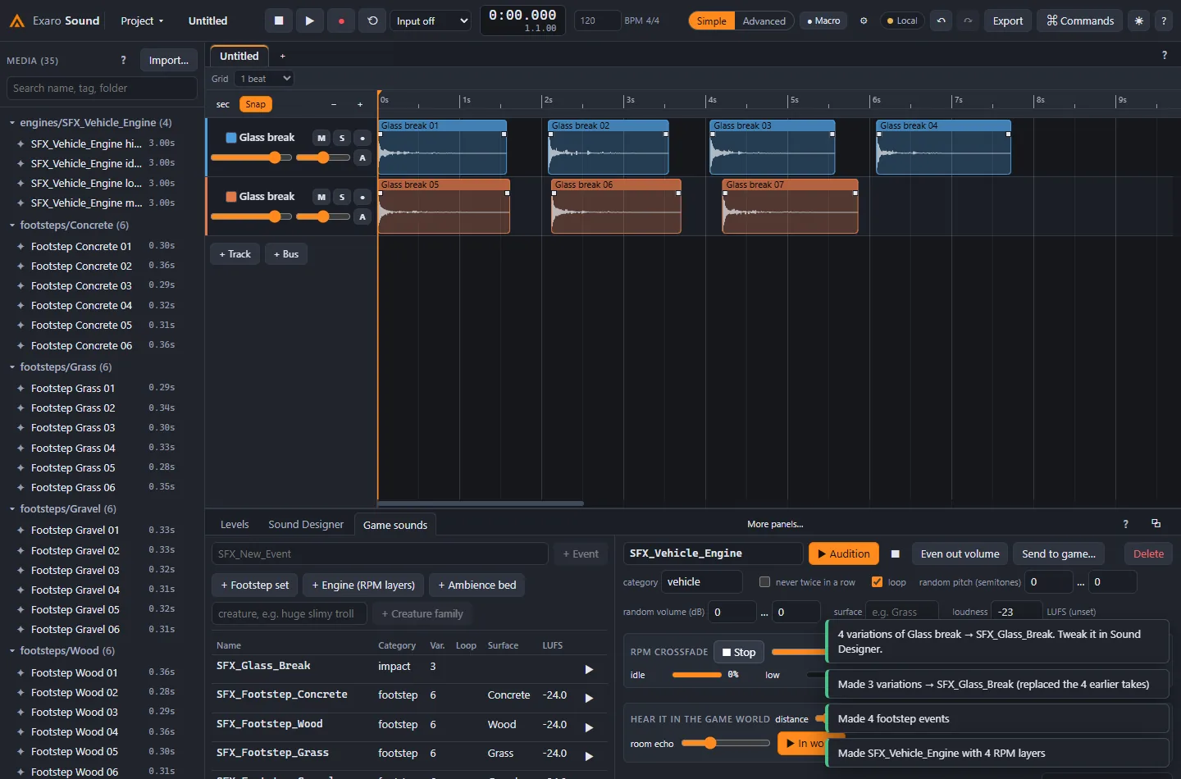Screen dimensions: 1181x779
Task: Open the Project menu
Action: point(142,20)
